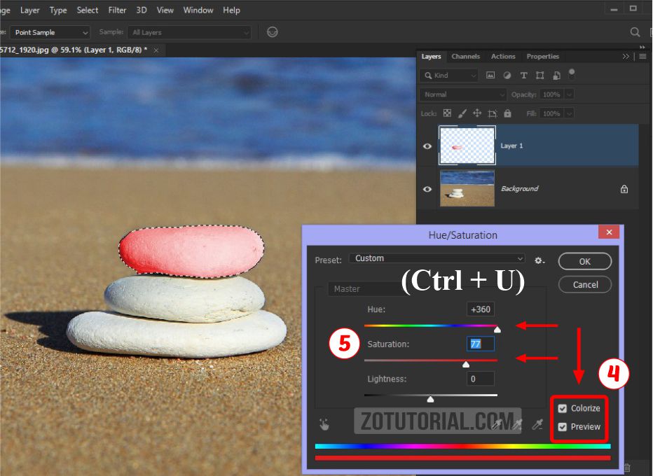Image resolution: width=653 pixels, height=476 pixels.
Task: Click the Background layer name
Action: pos(519,188)
